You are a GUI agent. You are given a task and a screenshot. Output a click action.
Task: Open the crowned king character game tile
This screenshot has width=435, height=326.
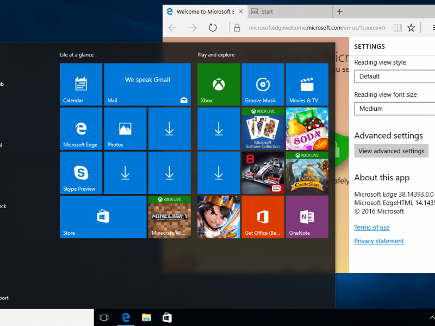coord(219,217)
